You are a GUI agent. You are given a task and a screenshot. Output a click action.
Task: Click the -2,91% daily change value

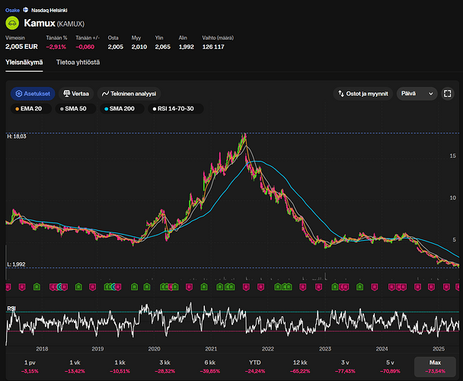pos(56,46)
